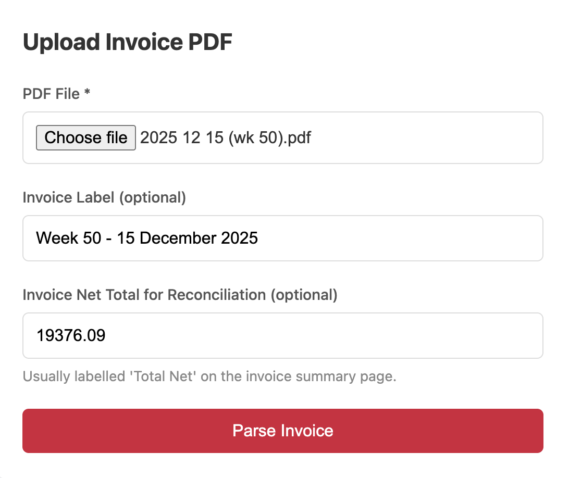The height and width of the screenshot is (478, 569).
Task: Click the Invoice Label input field
Action: pyautogui.click(x=281, y=238)
